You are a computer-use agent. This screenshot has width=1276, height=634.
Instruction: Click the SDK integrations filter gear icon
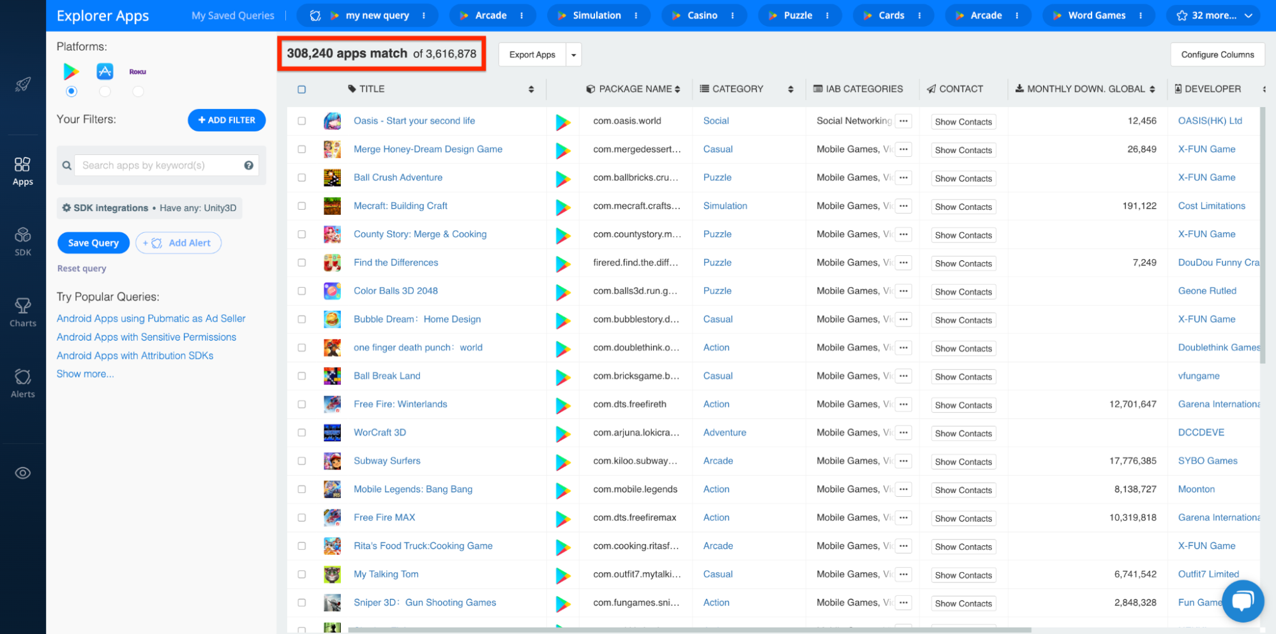tap(66, 208)
